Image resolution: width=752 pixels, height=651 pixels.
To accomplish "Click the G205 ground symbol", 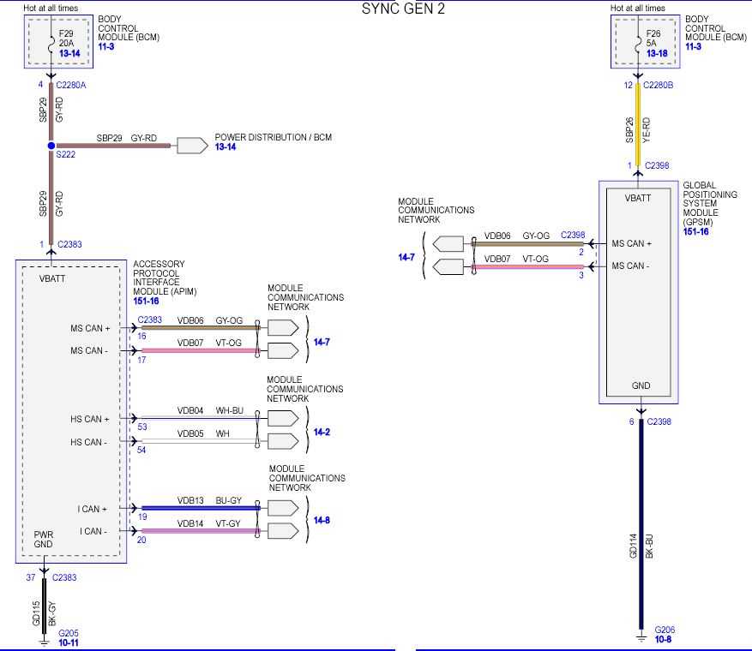I will [x=44, y=642].
